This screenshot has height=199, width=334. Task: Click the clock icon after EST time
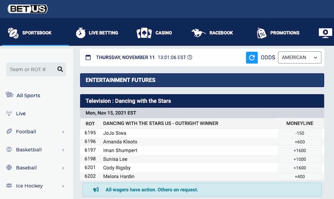pyautogui.click(x=190, y=57)
